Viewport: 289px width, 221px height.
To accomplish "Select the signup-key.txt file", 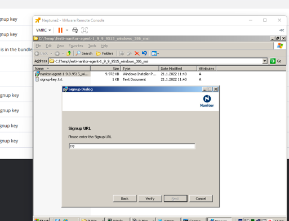I will click(x=51, y=79).
